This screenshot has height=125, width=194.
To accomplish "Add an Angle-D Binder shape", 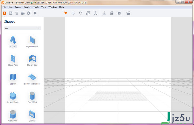I will [x=32, y=42].
